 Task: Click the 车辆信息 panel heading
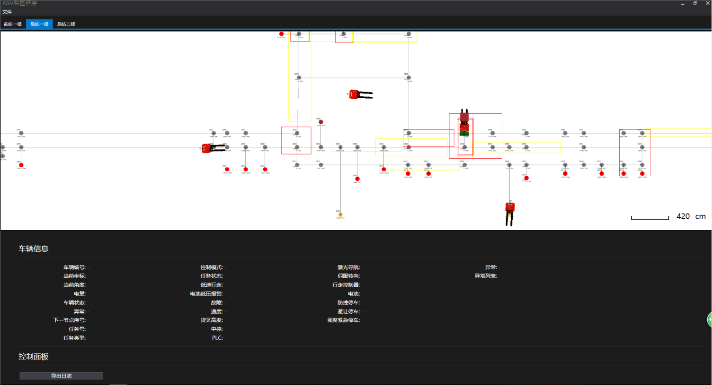pyautogui.click(x=34, y=249)
